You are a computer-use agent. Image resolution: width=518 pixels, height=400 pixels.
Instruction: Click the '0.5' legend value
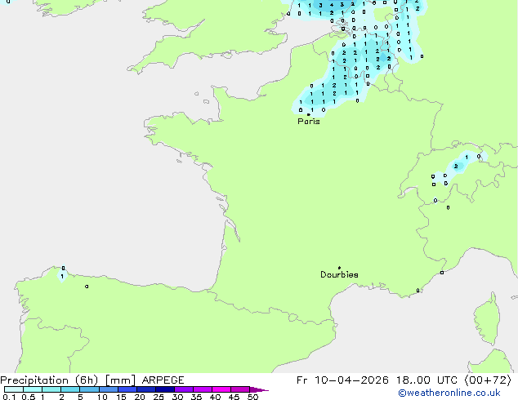28,397
